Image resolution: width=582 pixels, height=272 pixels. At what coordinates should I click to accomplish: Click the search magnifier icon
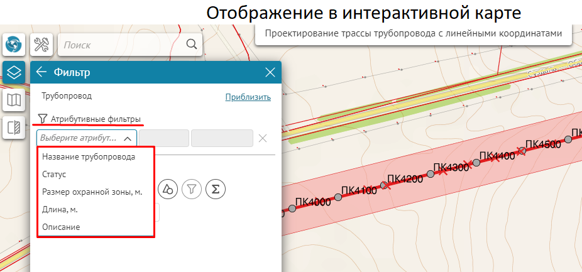pyautogui.click(x=192, y=45)
